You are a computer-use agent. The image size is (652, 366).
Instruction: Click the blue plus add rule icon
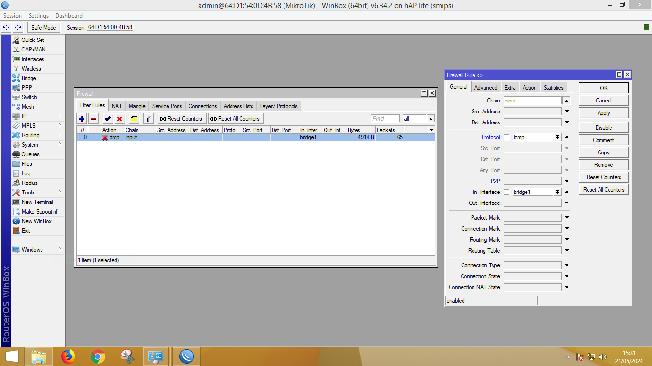tap(82, 119)
